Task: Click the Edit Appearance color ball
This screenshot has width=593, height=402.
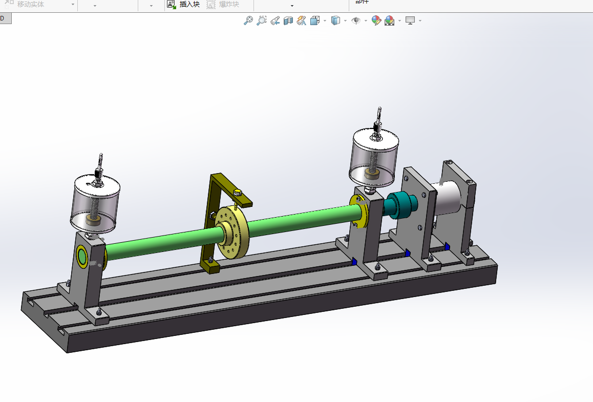Action: [376, 20]
